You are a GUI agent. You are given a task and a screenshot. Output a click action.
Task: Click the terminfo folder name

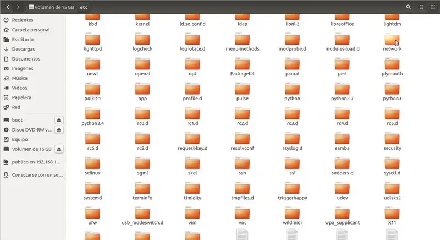click(x=142, y=198)
